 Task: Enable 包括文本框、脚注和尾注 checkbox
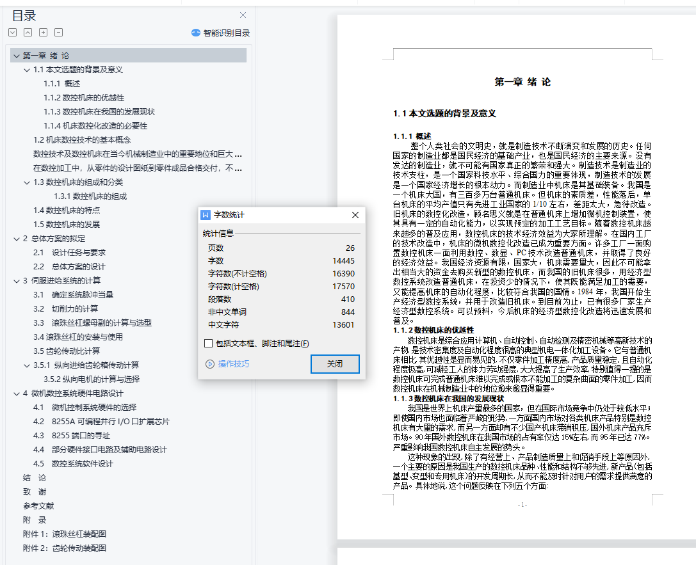pos(208,344)
